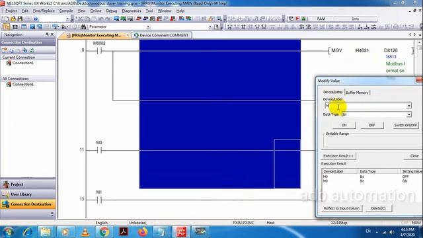Open the Project section in Navigation
This screenshot has height=238, width=423.
(28, 184)
